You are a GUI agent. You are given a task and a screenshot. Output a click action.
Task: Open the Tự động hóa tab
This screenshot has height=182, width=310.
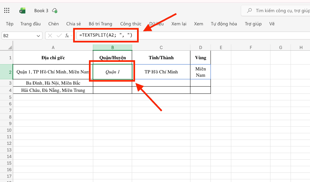coord(224,24)
